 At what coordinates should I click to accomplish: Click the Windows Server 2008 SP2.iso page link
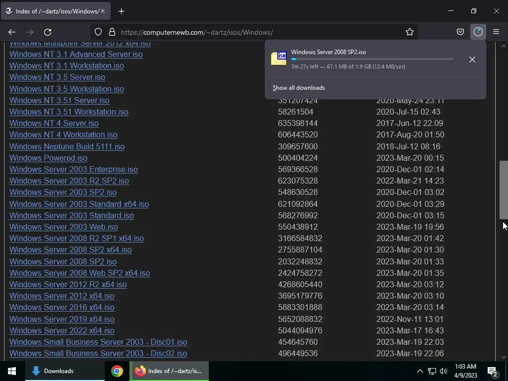coord(63,261)
